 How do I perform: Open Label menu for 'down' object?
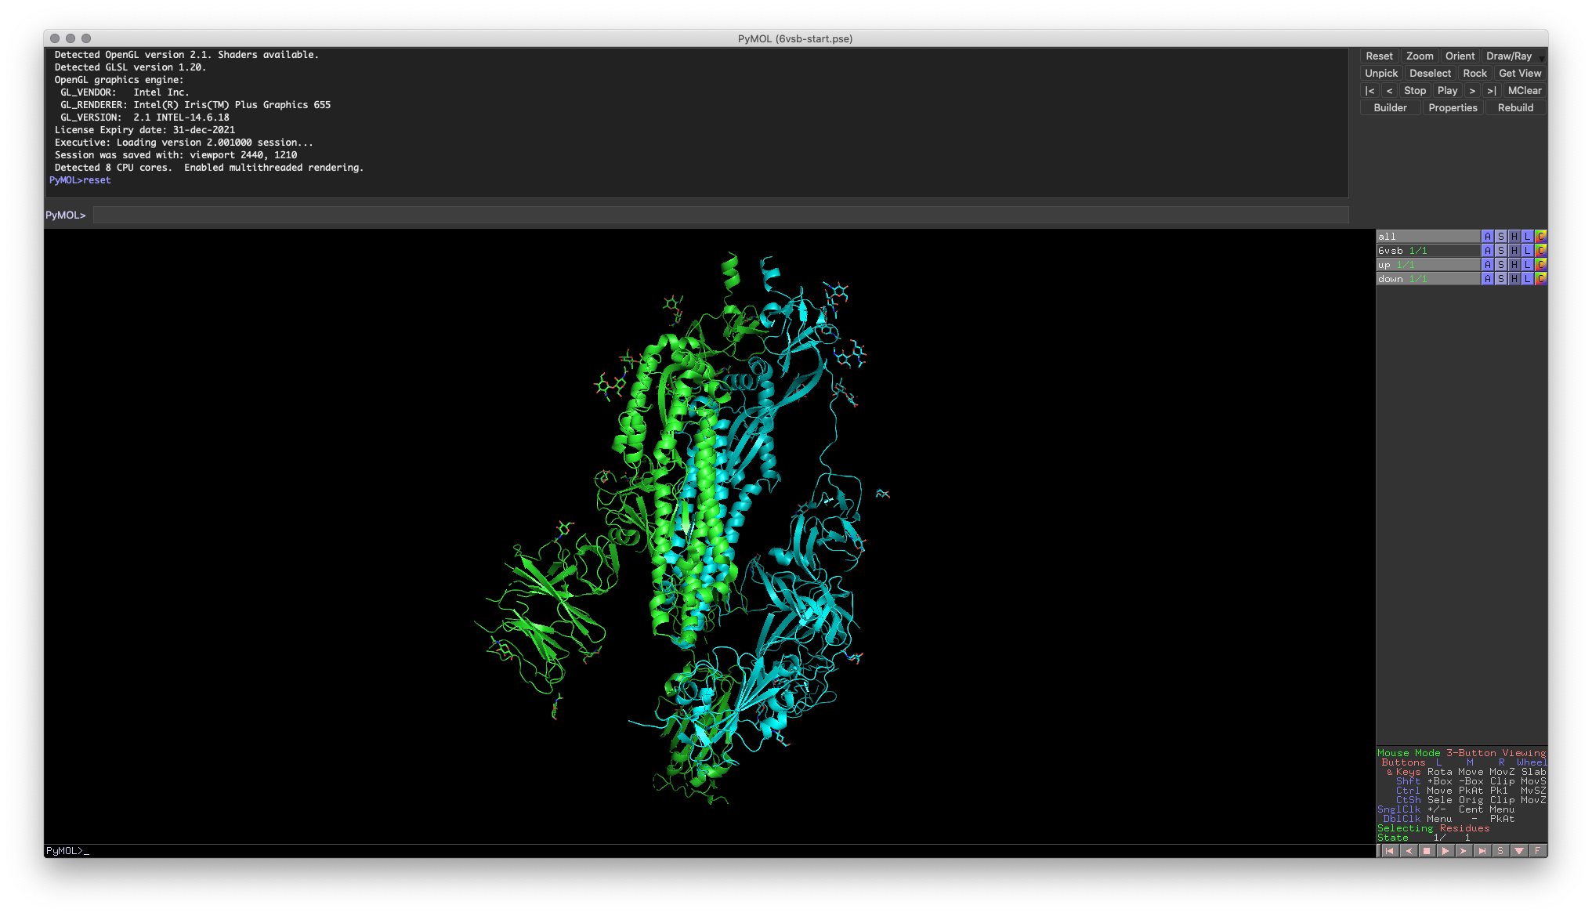[1528, 279]
